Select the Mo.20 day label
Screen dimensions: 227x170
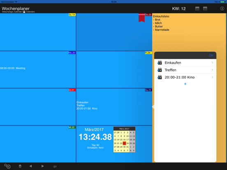pyautogui.click(x=72, y=53)
